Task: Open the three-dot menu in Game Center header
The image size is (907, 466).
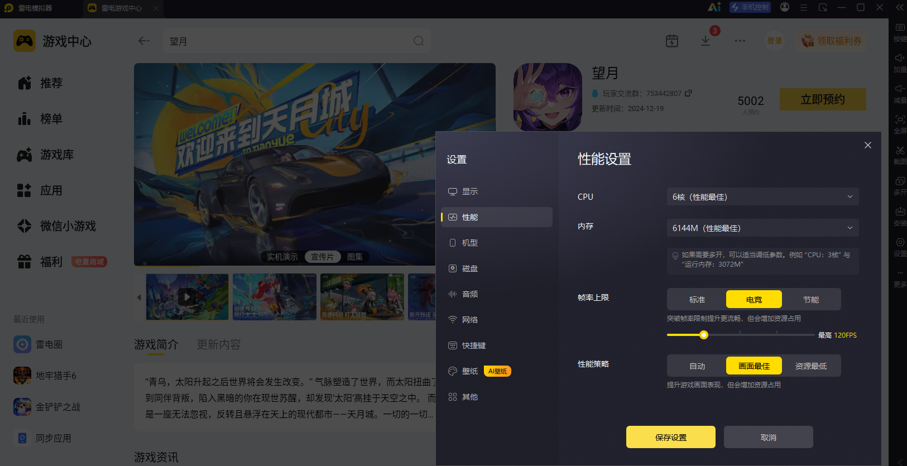Action: [x=740, y=41]
